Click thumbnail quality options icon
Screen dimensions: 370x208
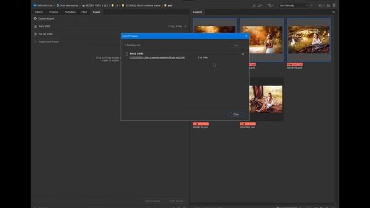pyautogui.click(x=260, y=5)
